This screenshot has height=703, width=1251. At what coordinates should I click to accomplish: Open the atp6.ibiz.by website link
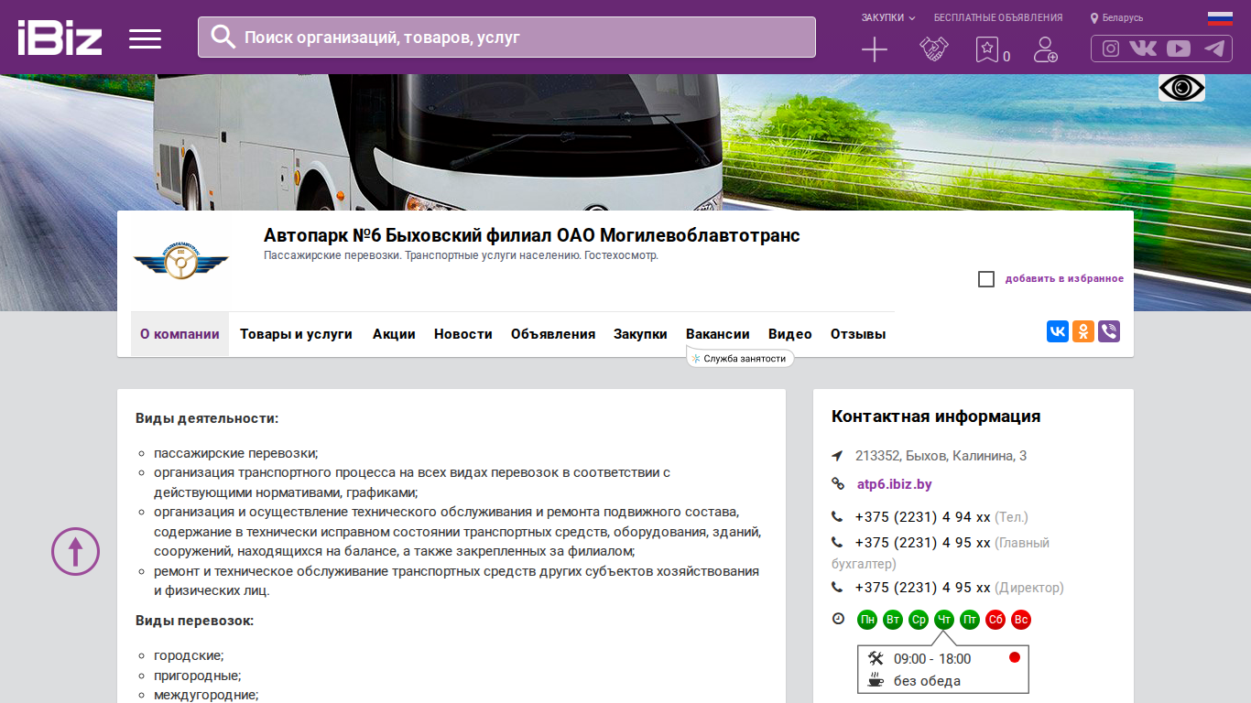coord(894,484)
